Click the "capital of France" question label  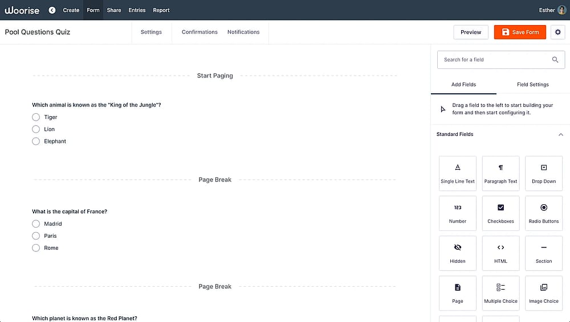(x=70, y=211)
